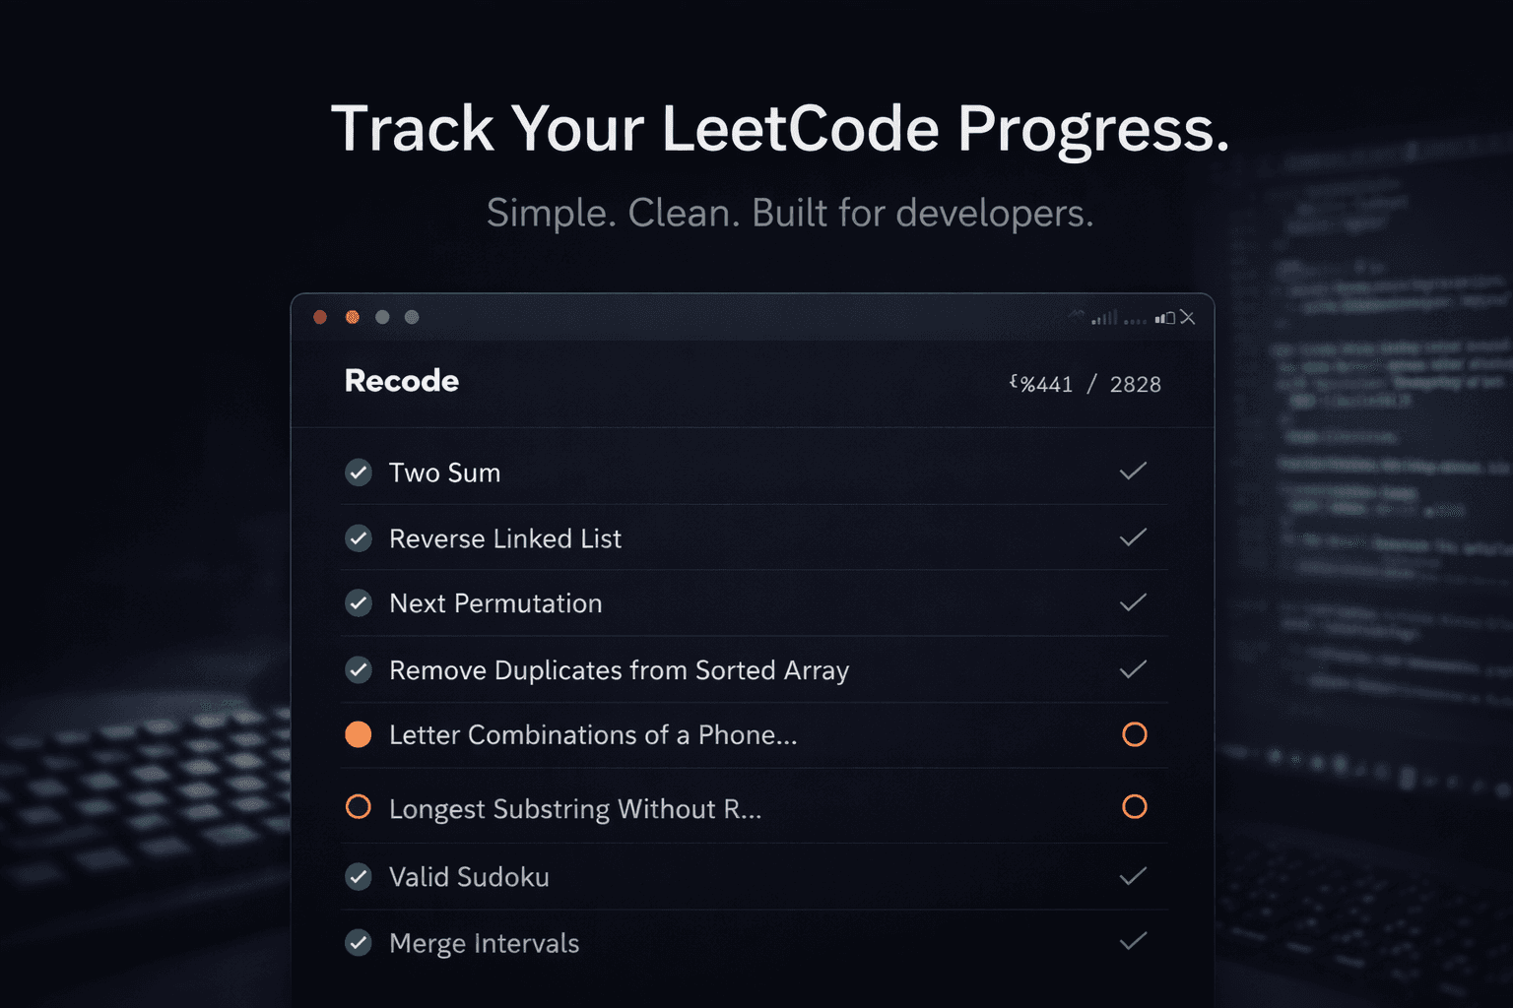The image size is (1513, 1008).
Task: Uncheck the round checkbox before Two Sum
Action: coord(359,472)
